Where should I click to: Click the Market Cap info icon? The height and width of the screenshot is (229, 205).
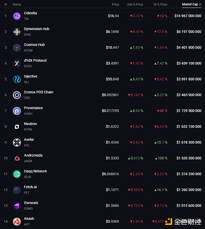(200, 4)
